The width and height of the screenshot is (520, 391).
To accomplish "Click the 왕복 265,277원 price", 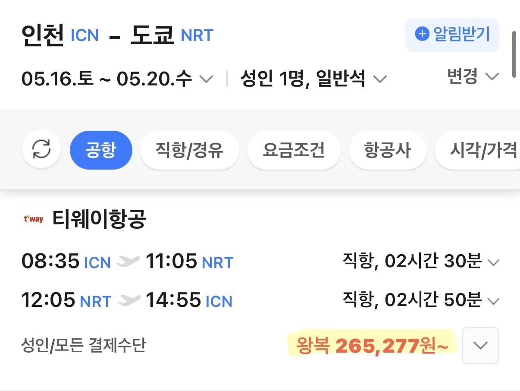I will point(372,346).
